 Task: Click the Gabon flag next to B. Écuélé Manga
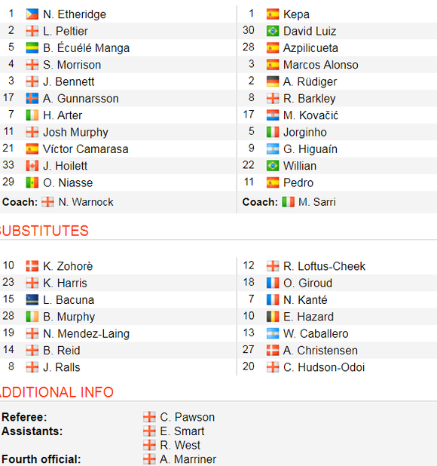32,48
